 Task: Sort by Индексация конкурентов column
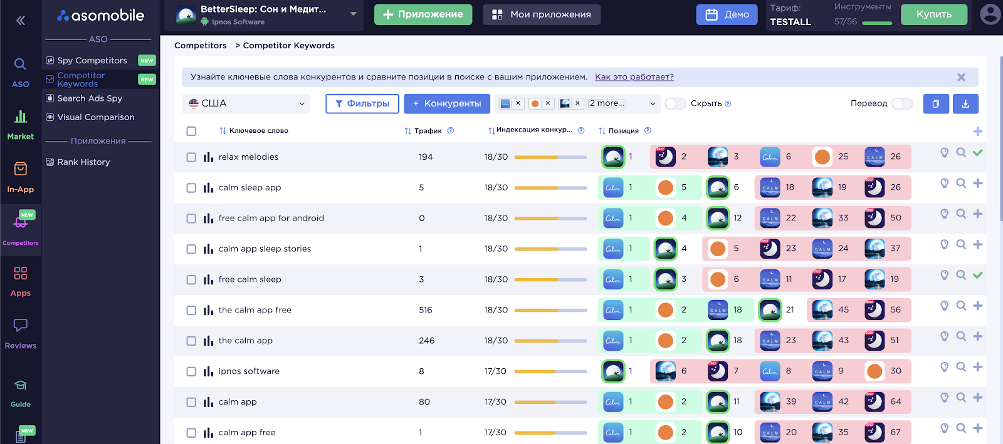click(x=530, y=130)
